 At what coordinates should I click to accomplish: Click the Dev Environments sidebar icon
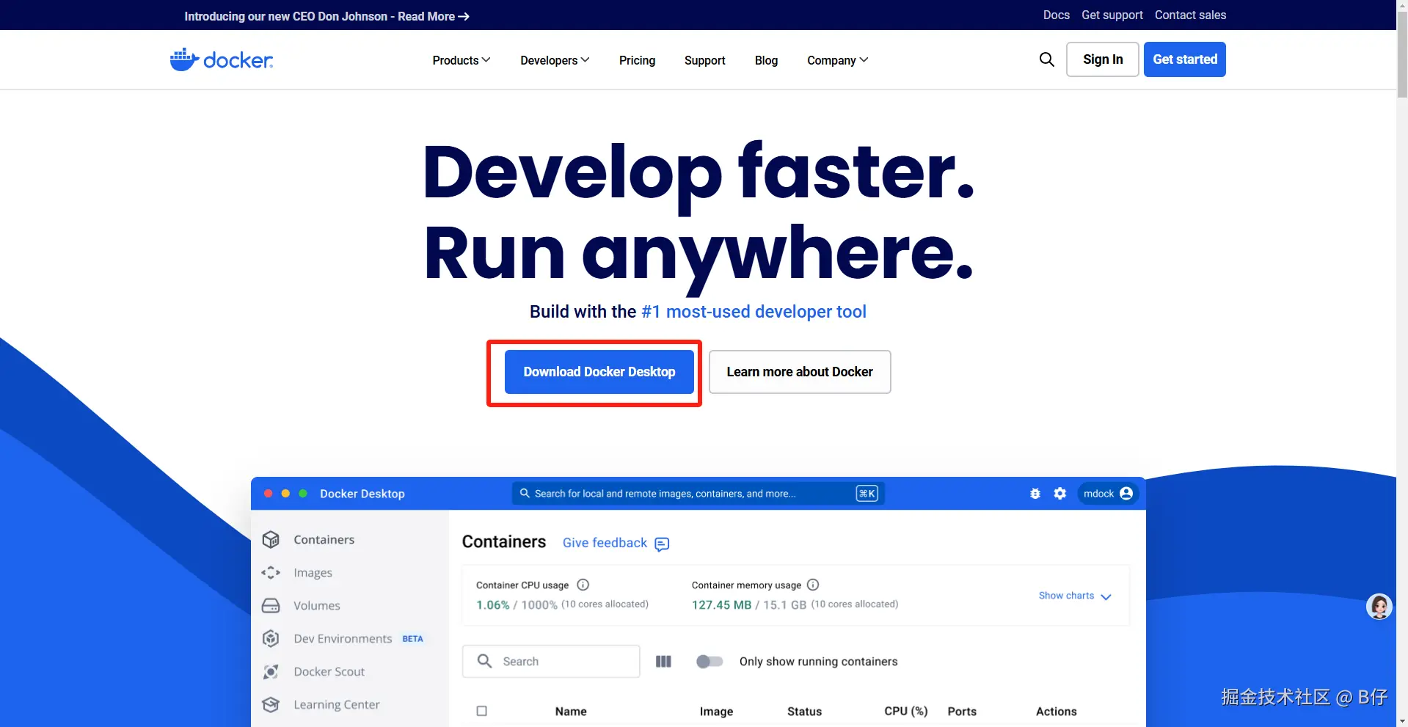coord(271,638)
